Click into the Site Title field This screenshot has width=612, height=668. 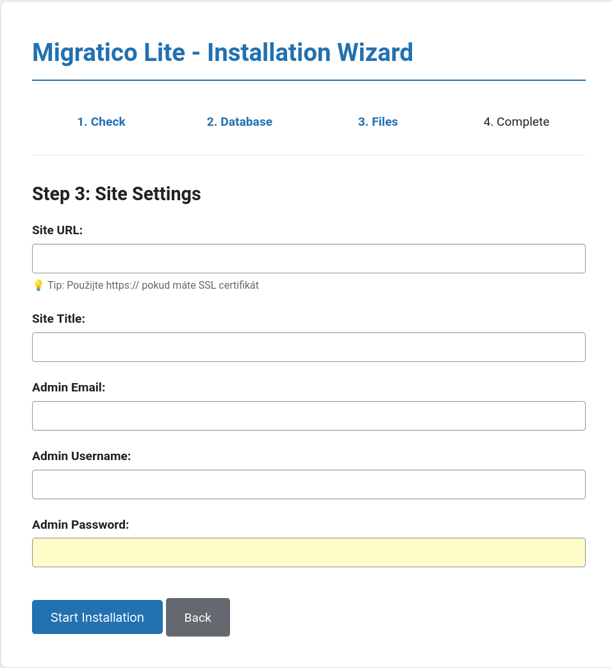tap(309, 347)
